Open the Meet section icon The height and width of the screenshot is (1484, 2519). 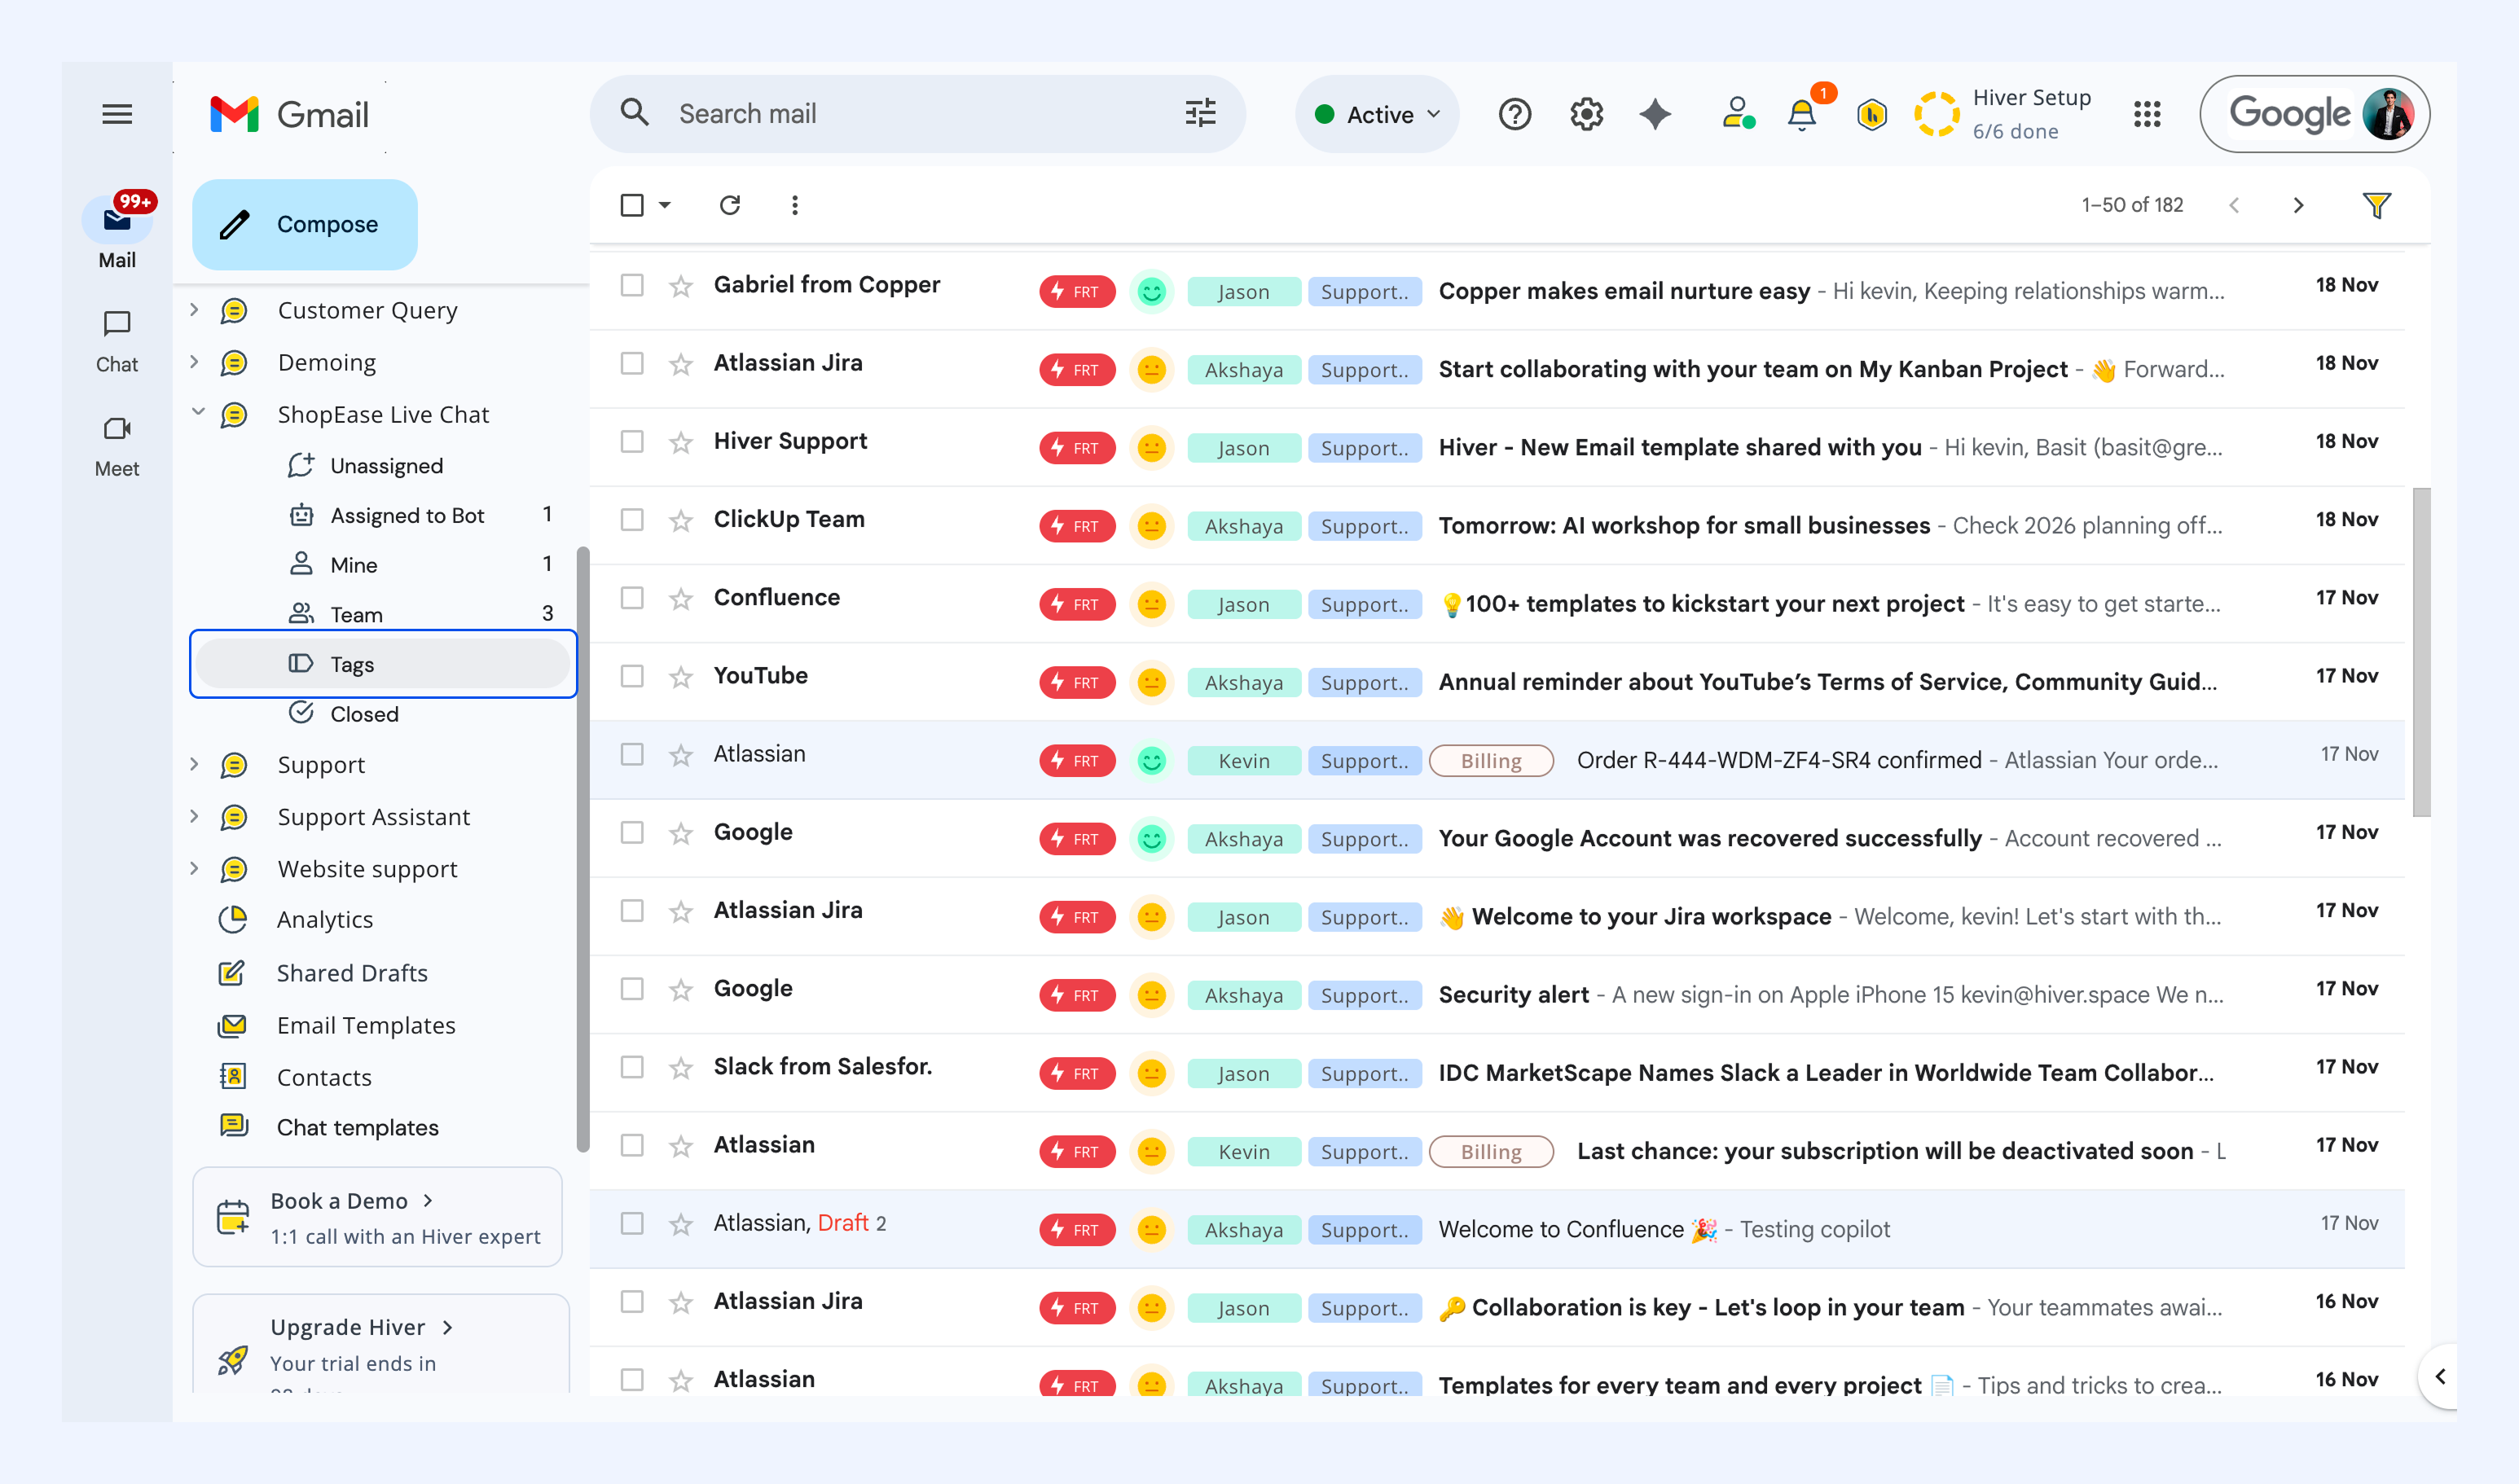pos(117,428)
